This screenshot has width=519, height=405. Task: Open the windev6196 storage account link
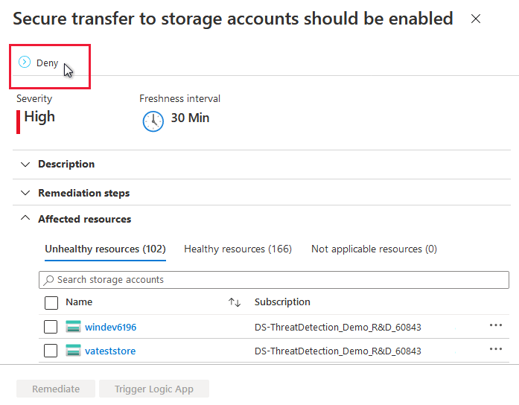click(111, 327)
